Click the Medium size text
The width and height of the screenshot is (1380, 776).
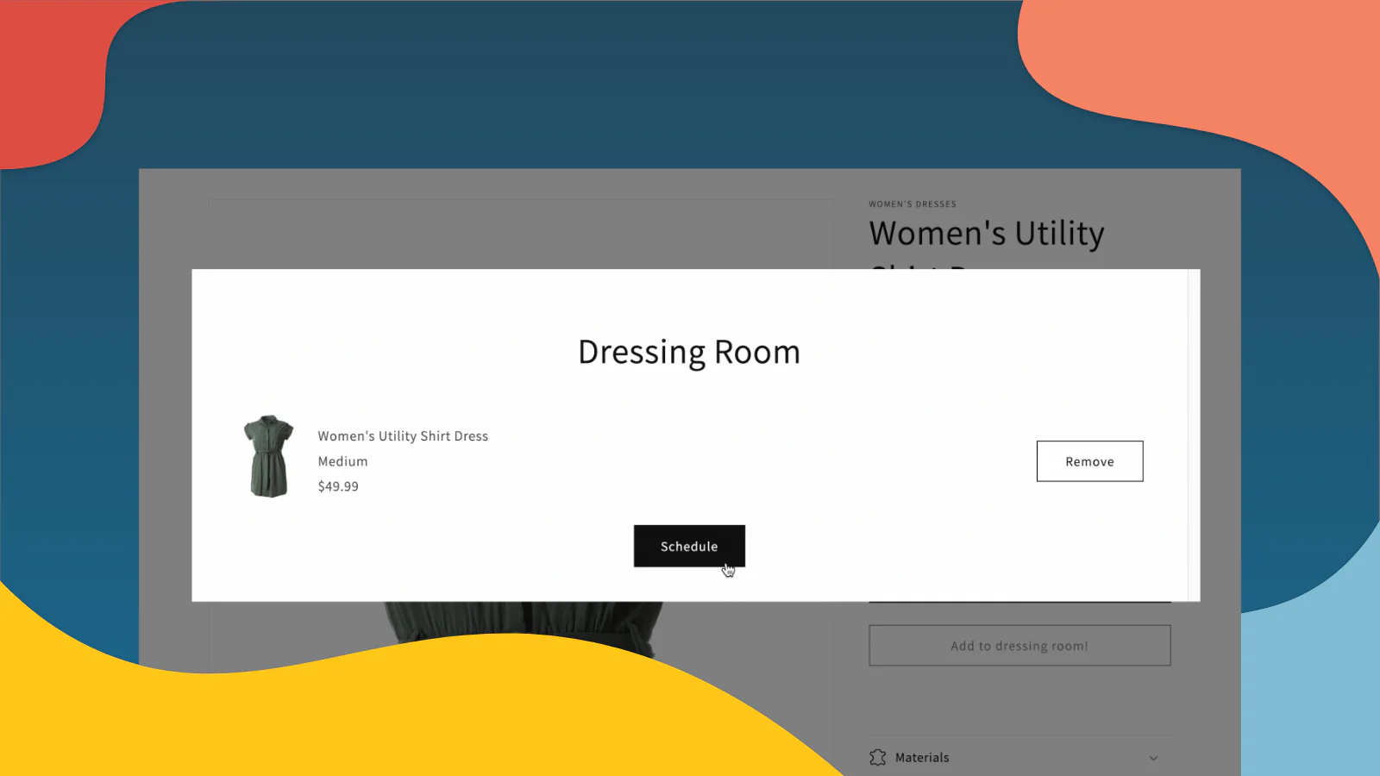tap(342, 461)
